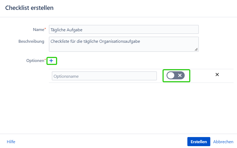237x148 pixels.
Task: Click the red asterisk beside Name
Action: [45, 29]
